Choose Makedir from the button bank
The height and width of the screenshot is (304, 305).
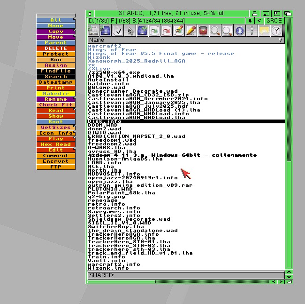coord(56,94)
